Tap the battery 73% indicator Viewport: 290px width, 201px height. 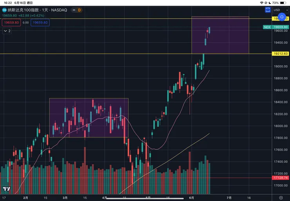(x=279, y=3)
